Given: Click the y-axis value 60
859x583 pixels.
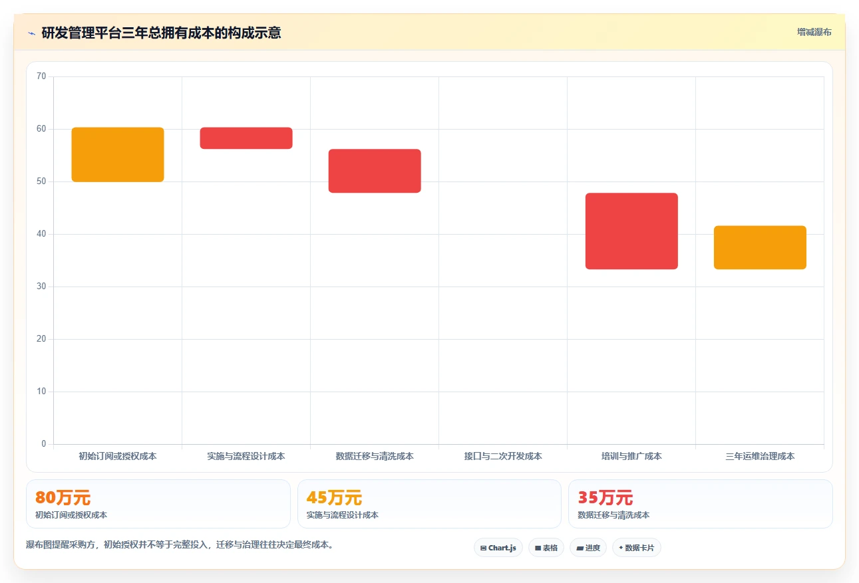Looking at the screenshot, I should point(41,129).
